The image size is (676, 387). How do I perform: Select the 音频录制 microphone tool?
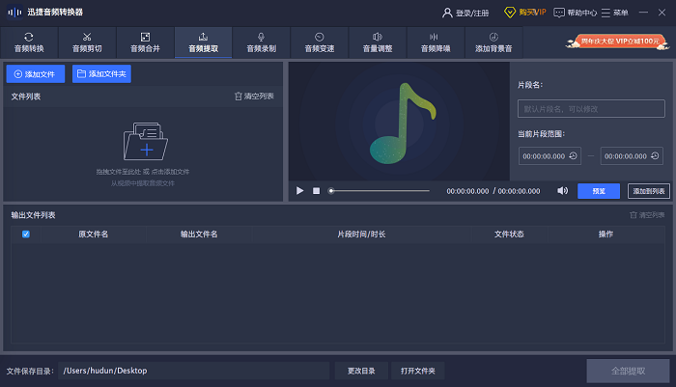261,41
